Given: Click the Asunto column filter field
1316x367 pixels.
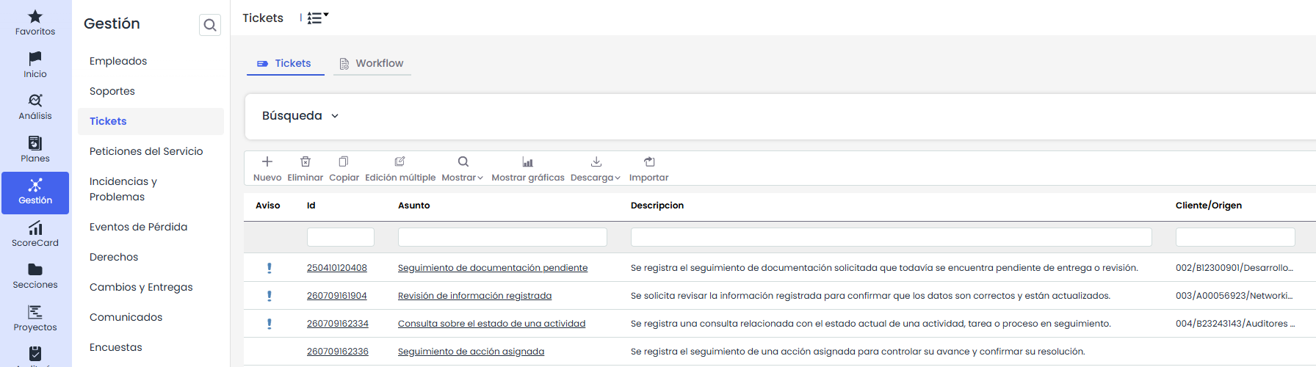Looking at the screenshot, I should click(x=502, y=237).
